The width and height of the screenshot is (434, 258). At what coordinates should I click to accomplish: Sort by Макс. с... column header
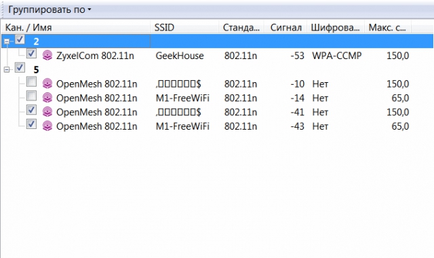pos(388,27)
